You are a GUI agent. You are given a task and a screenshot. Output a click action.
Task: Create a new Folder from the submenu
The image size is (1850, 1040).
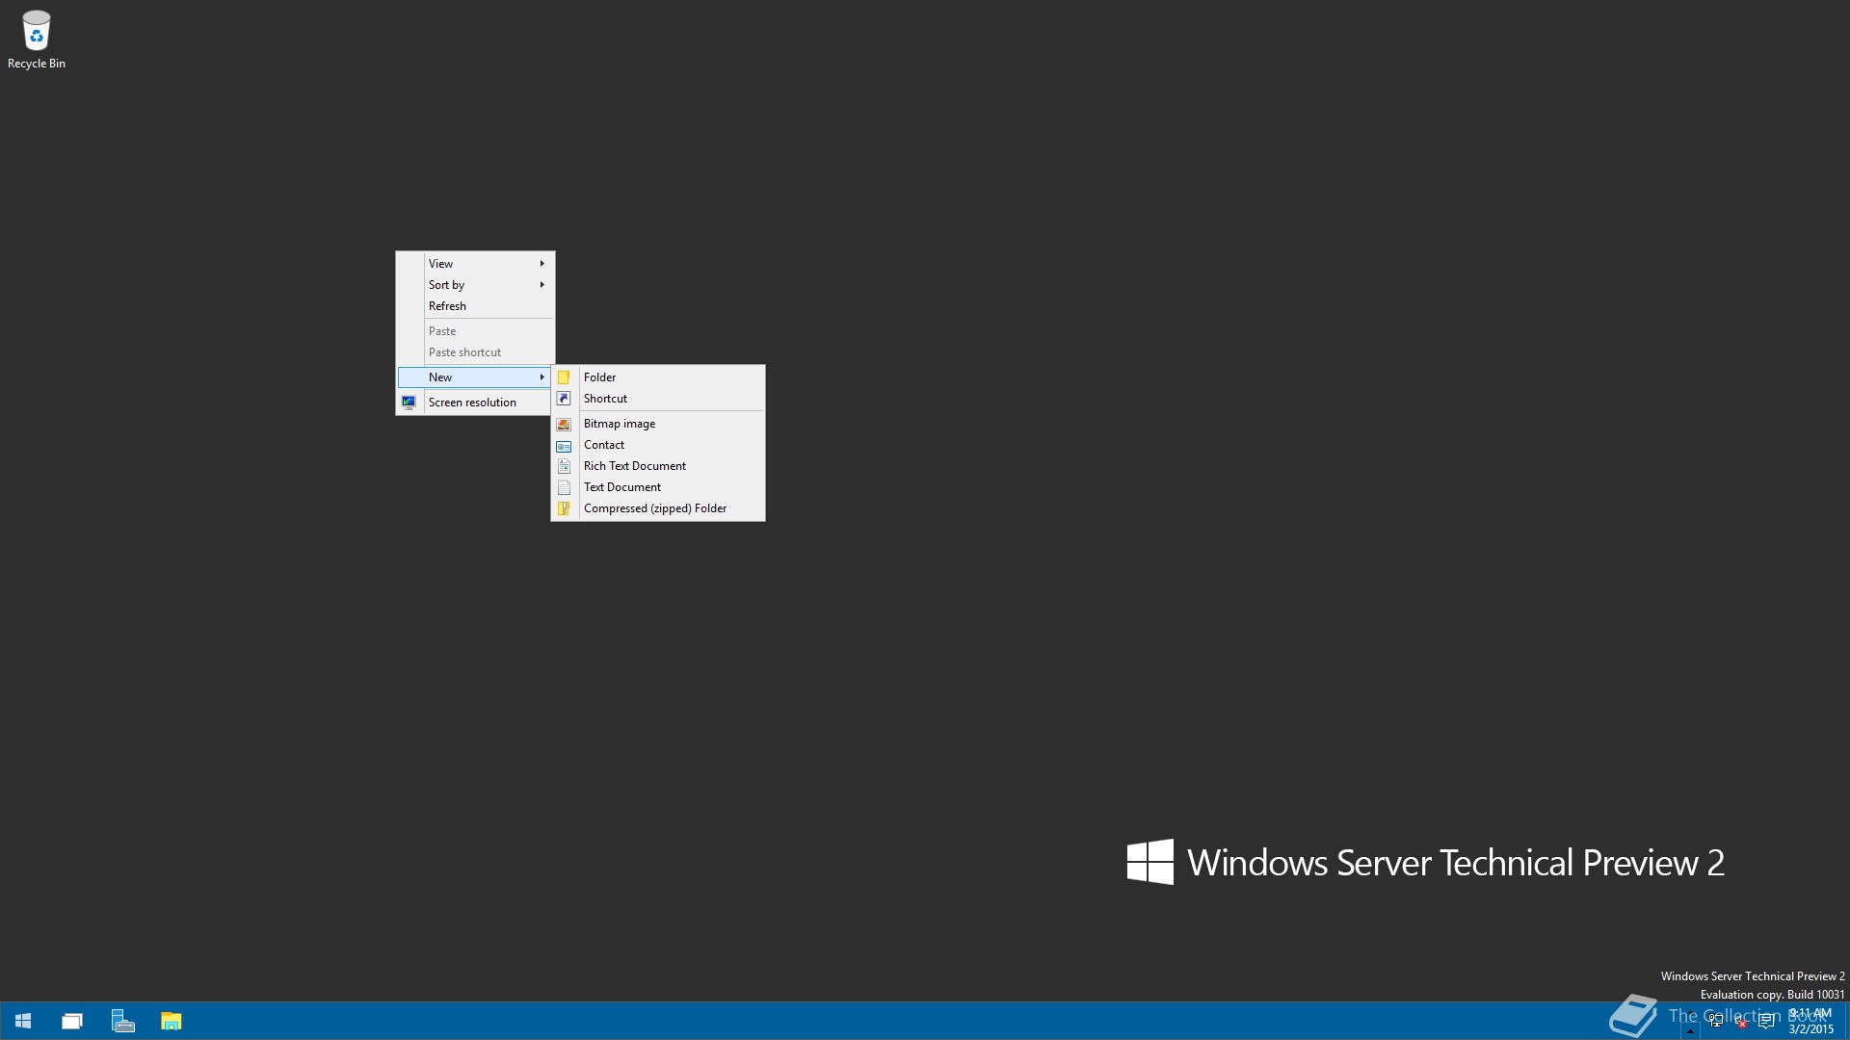point(658,377)
